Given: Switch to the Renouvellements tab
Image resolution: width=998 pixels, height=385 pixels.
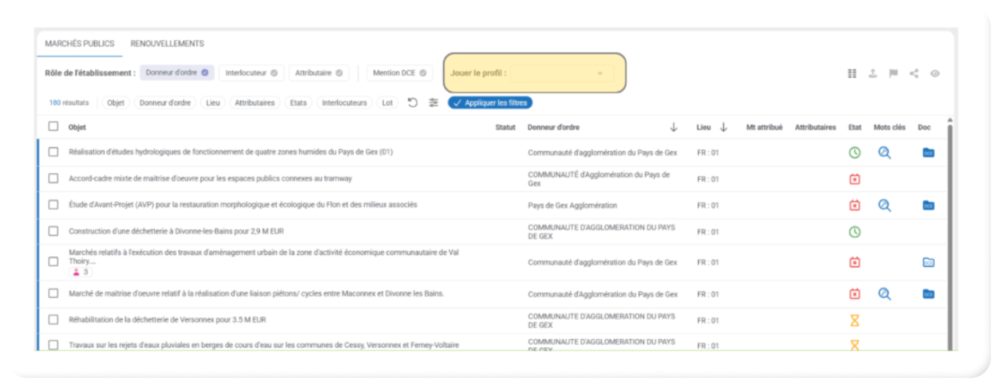Looking at the screenshot, I should click(x=167, y=44).
